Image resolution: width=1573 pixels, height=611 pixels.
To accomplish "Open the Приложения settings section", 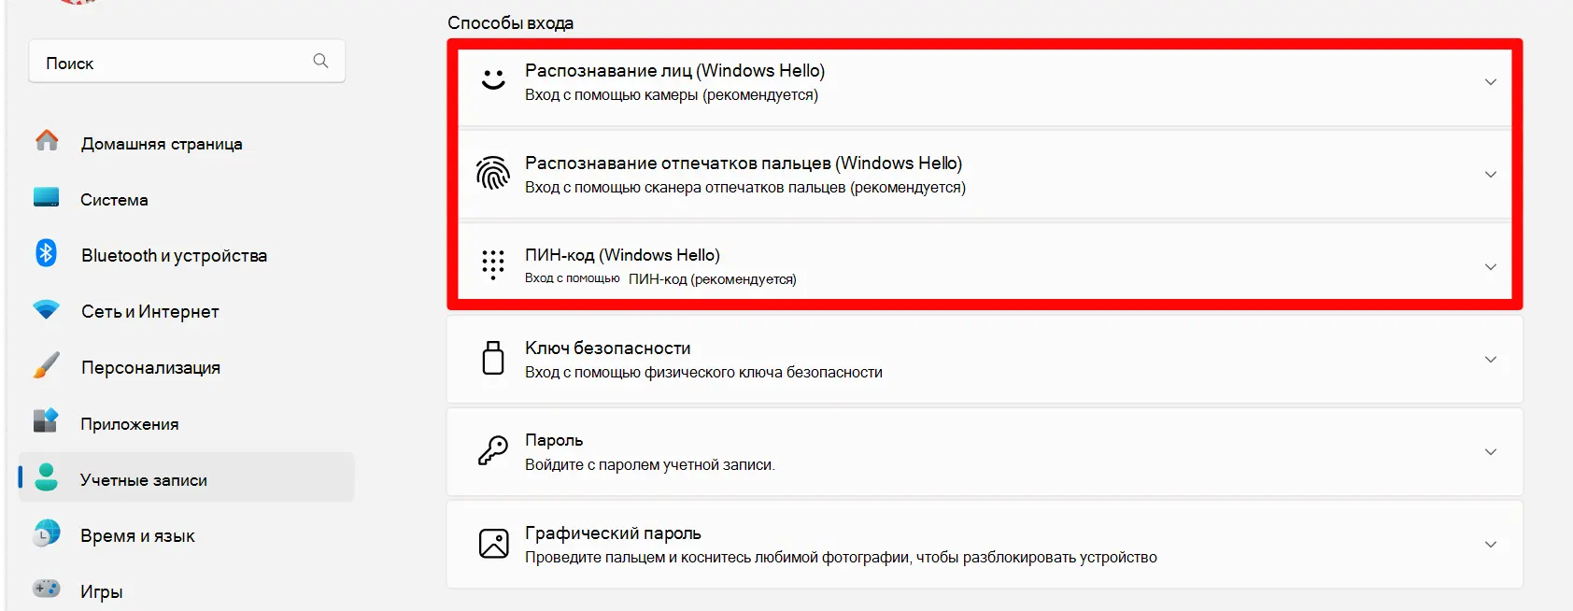I will tap(129, 424).
